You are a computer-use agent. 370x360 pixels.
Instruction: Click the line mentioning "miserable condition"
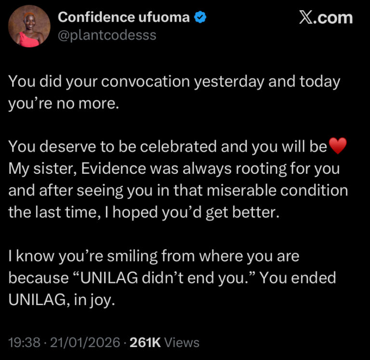(x=178, y=191)
